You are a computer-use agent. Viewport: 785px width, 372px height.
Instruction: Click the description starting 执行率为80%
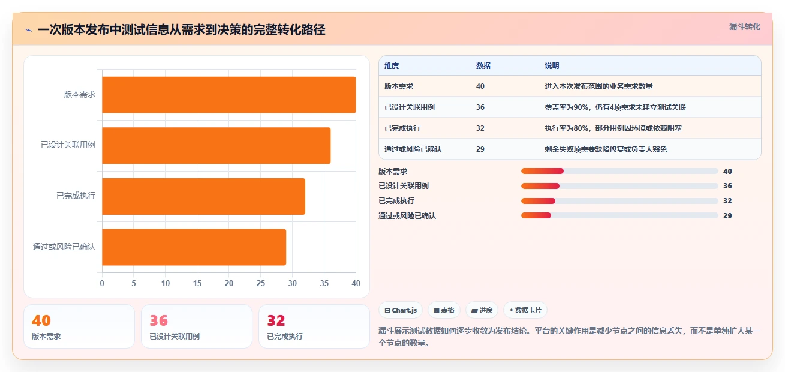click(613, 128)
